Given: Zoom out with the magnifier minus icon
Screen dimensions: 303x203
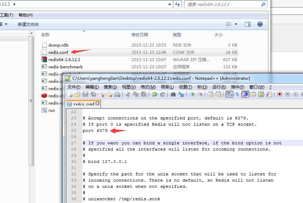Looking at the screenshot, I should (200, 94).
